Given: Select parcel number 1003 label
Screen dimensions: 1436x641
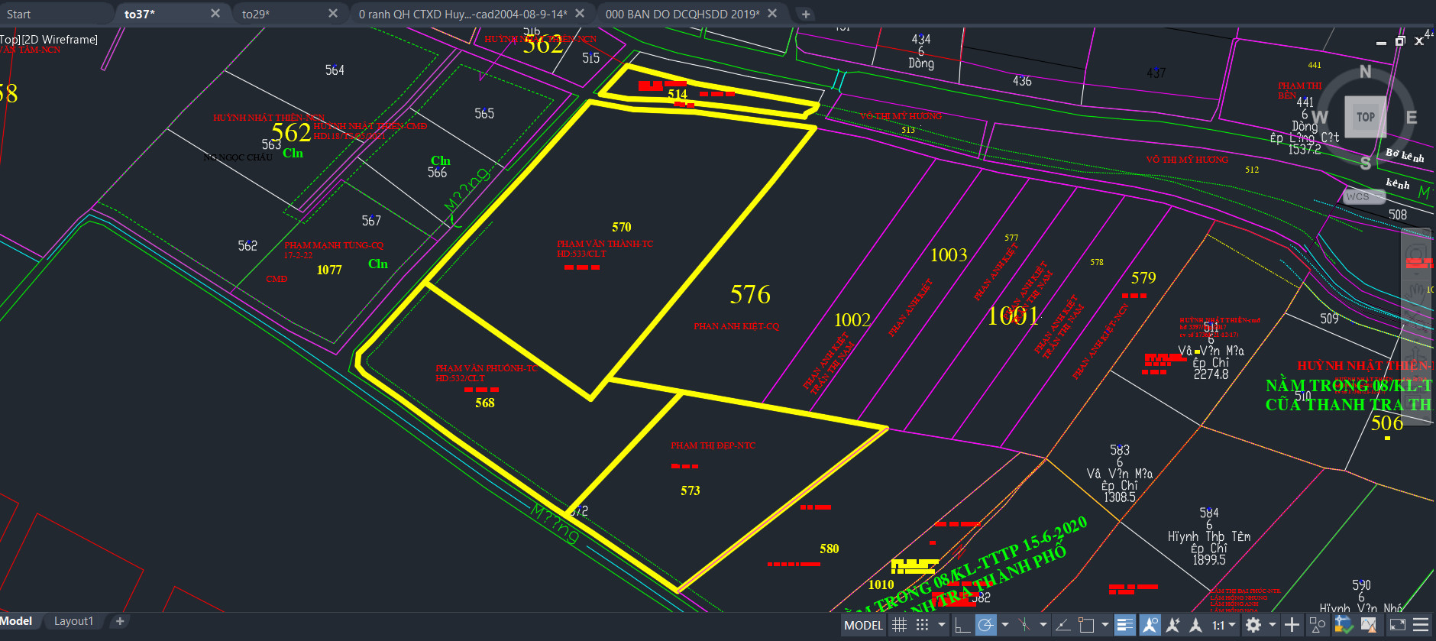Looking at the screenshot, I should pos(949,255).
